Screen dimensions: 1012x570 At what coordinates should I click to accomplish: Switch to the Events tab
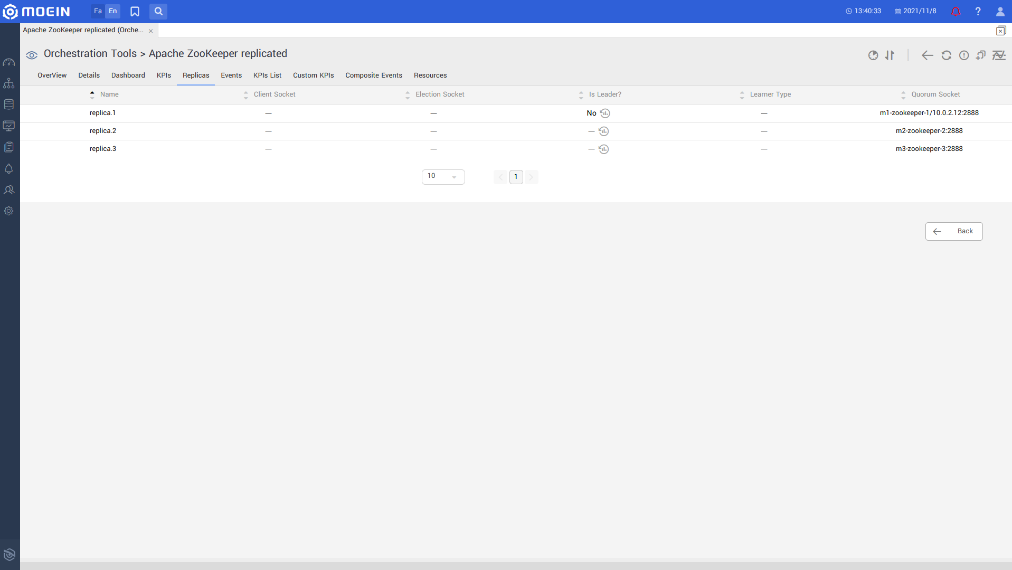[231, 75]
